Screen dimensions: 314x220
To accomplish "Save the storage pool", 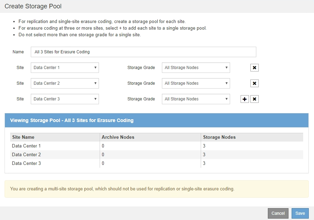I will 300,213.
